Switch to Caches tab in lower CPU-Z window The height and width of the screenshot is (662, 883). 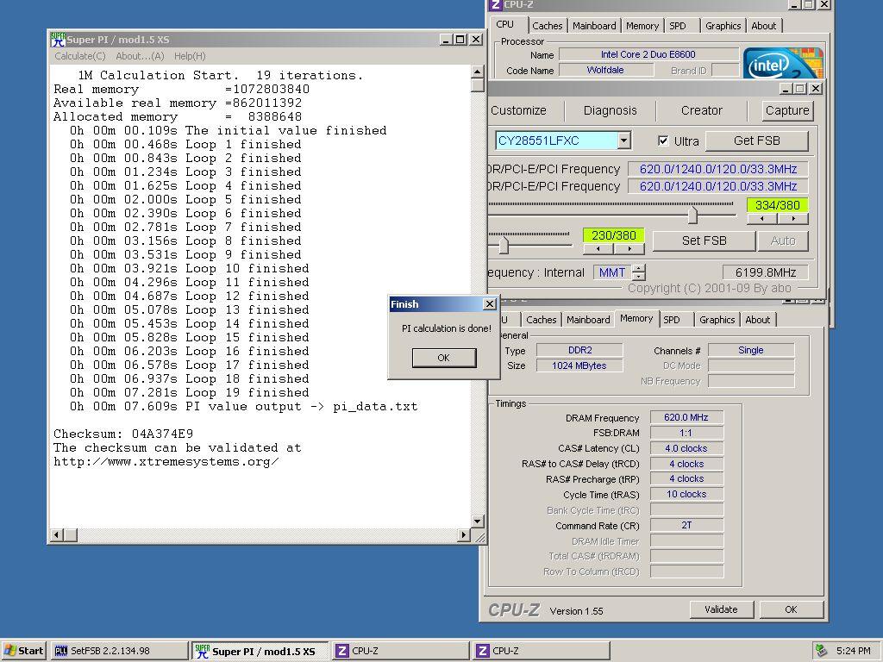pyautogui.click(x=542, y=320)
